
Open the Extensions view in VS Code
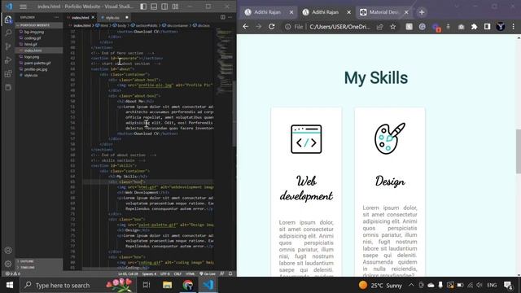[8, 74]
